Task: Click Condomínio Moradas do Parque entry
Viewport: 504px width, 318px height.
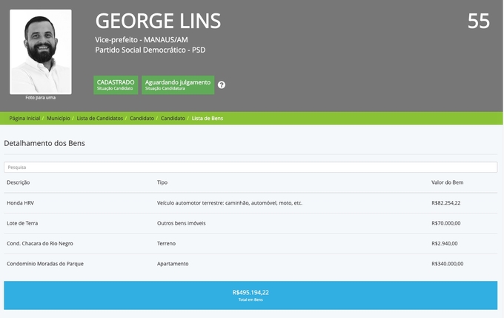Action: (44, 263)
